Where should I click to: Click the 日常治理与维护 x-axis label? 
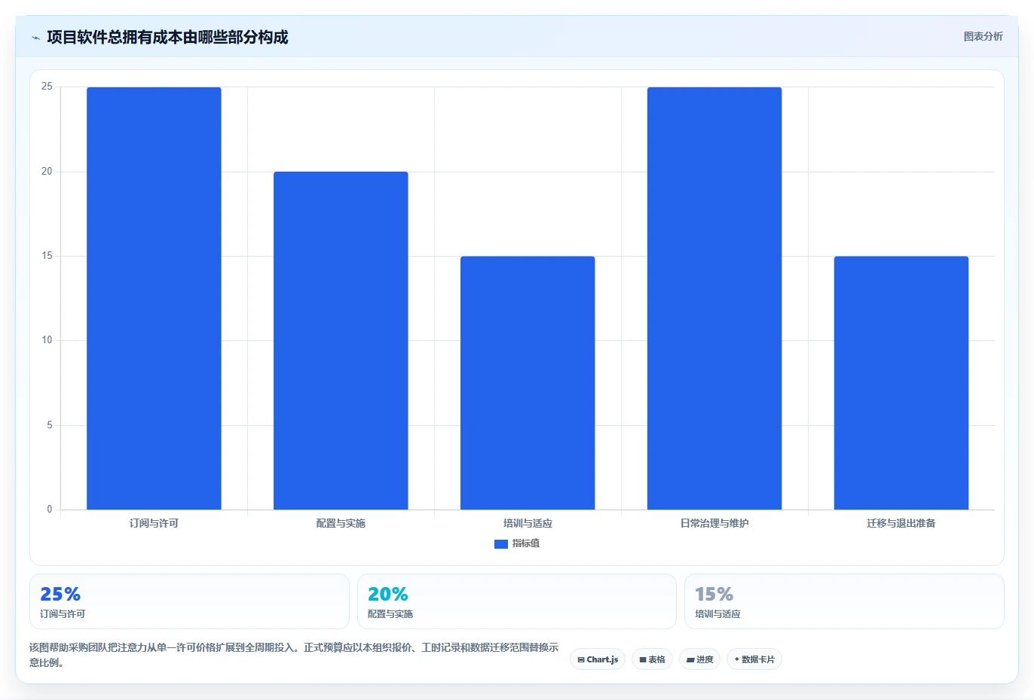tap(714, 523)
